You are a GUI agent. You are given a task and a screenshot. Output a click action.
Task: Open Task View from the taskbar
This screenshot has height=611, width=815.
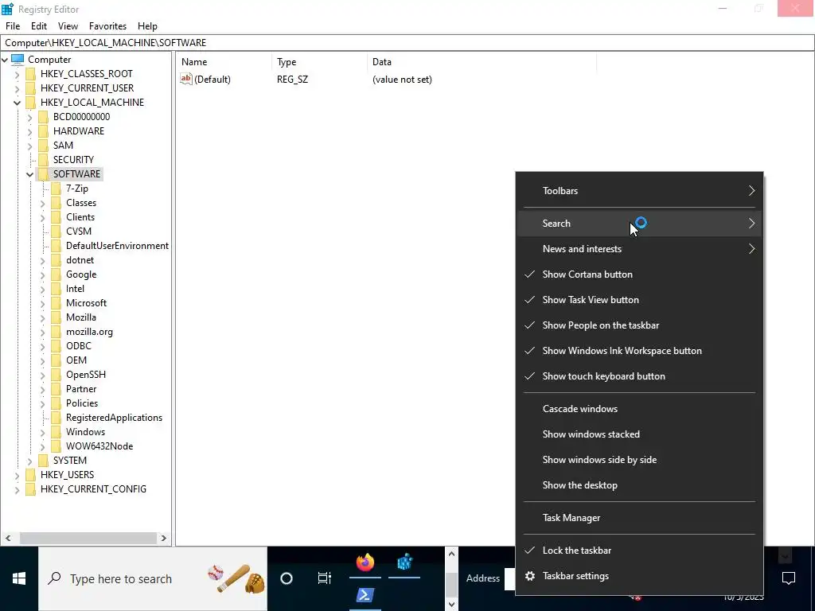click(x=325, y=578)
